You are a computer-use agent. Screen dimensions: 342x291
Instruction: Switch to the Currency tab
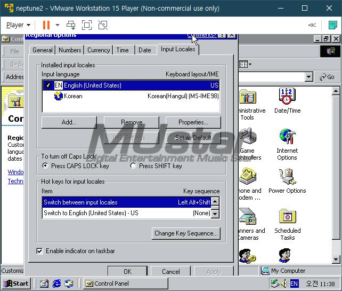coord(99,50)
